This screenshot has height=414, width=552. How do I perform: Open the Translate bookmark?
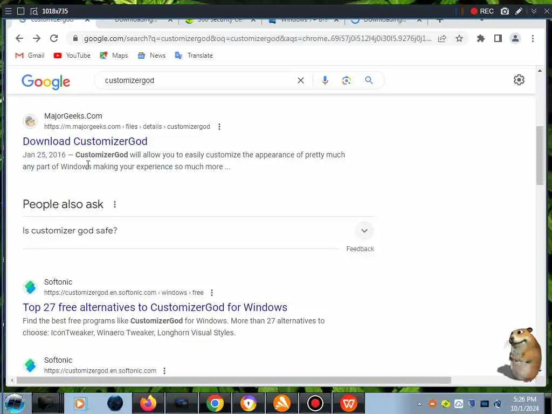pyautogui.click(x=194, y=56)
